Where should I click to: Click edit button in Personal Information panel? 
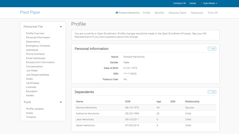212,49
